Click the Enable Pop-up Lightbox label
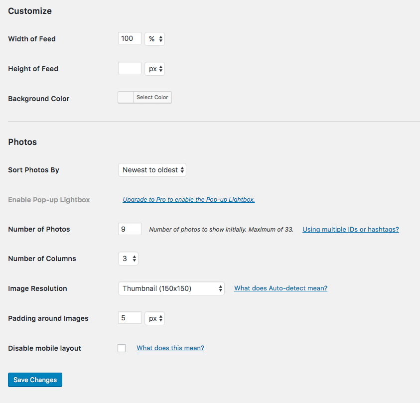420x403 pixels. [x=49, y=200]
